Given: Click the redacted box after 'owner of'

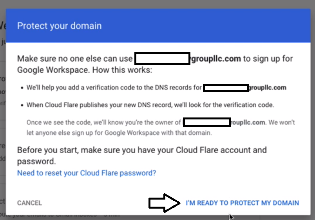Looking at the screenshot, I should [207, 122].
